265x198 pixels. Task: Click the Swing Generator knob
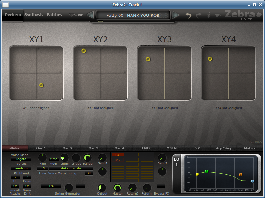(68, 188)
